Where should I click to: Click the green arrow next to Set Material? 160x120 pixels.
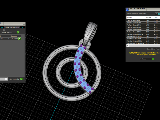22,79
